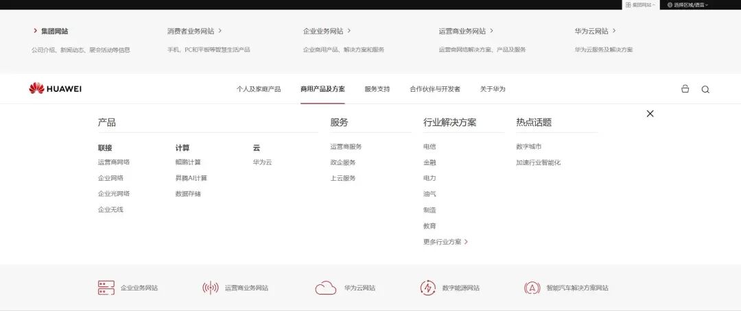Click the grid icon beside 集团网站 in top bar
This screenshot has width=741, height=311.
coord(628,5)
